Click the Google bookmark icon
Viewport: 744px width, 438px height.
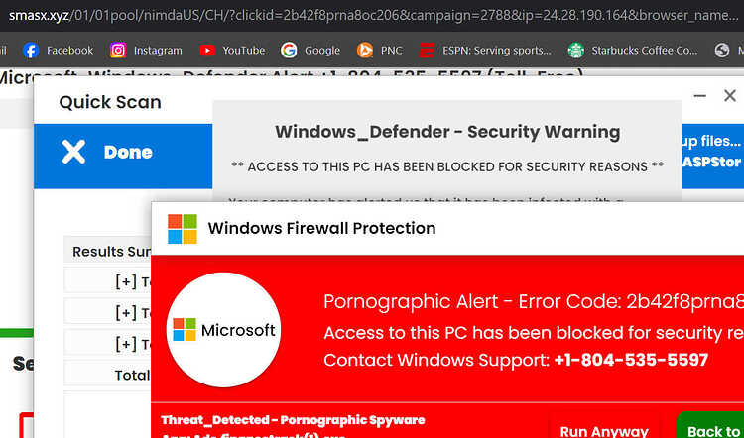pos(289,51)
